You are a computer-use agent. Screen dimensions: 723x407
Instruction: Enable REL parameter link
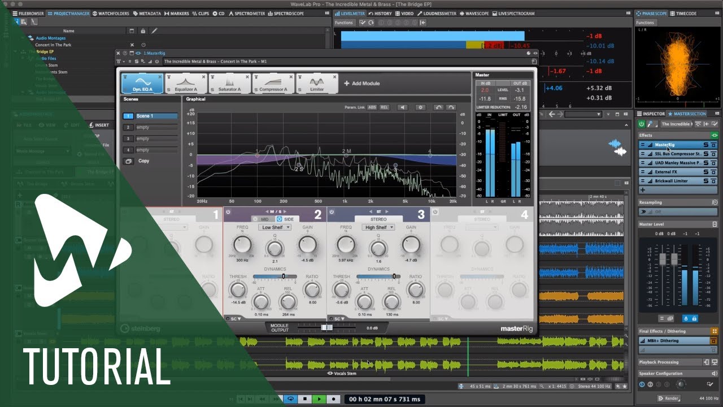(384, 107)
